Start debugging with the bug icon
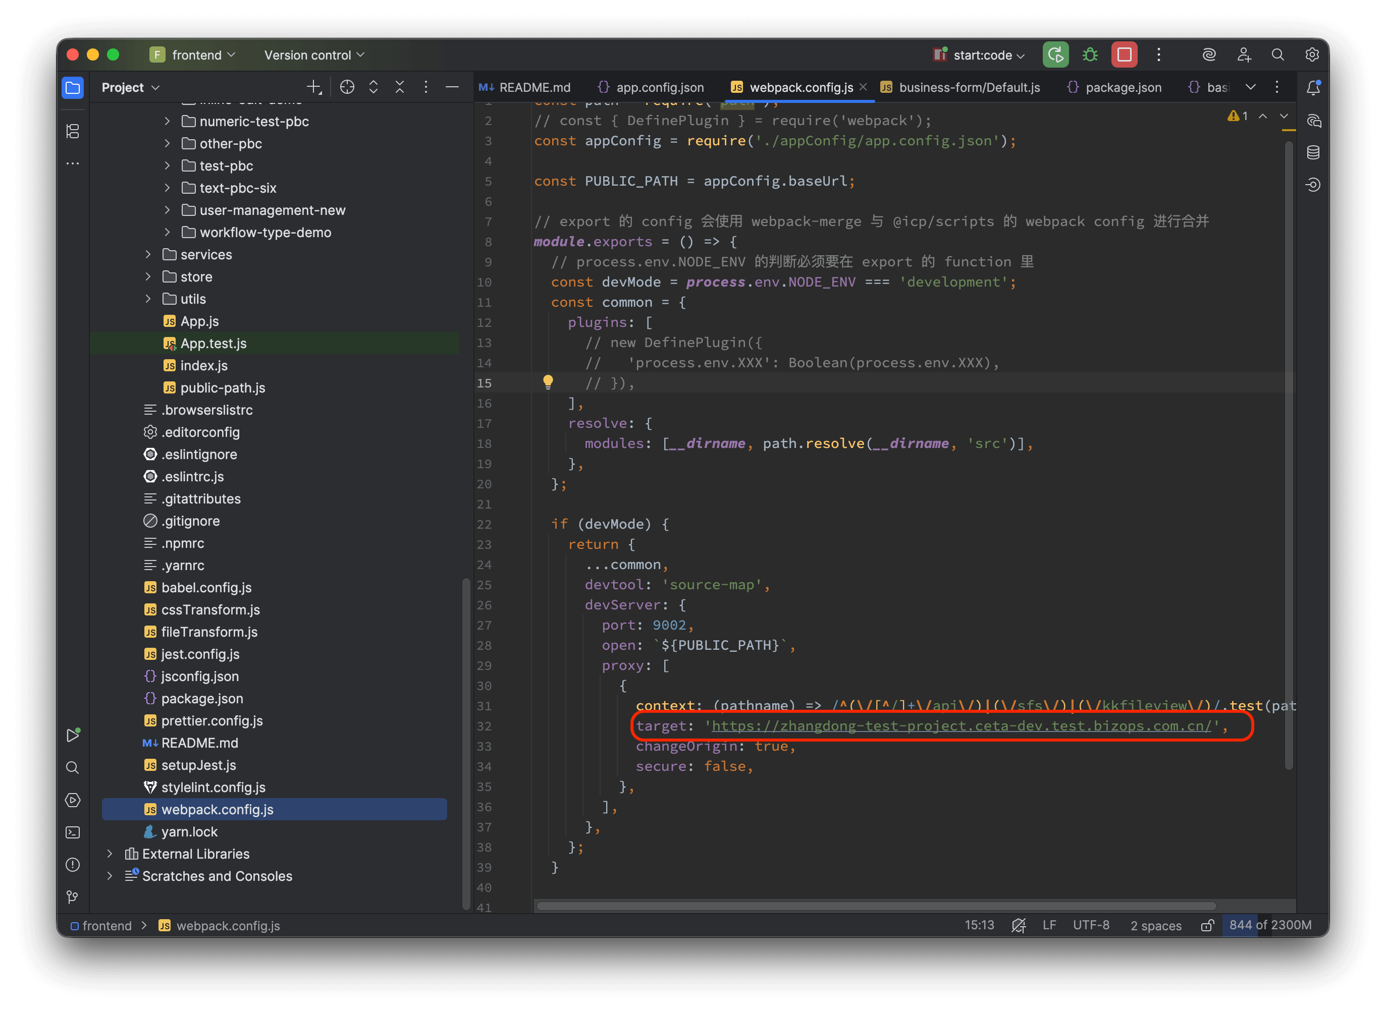Image resolution: width=1386 pixels, height=1012 pixels. click(1090, 54)
